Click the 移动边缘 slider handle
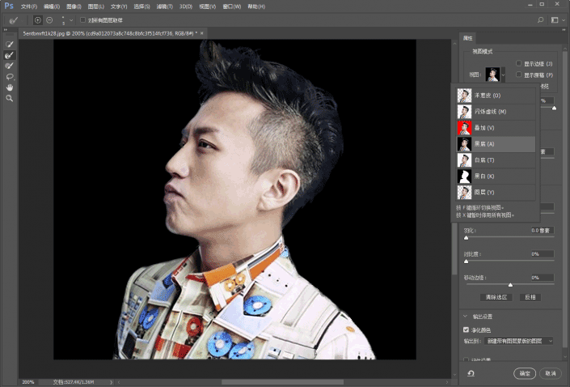This screenshot has height=387, width=570. click(x=510, y=285)
